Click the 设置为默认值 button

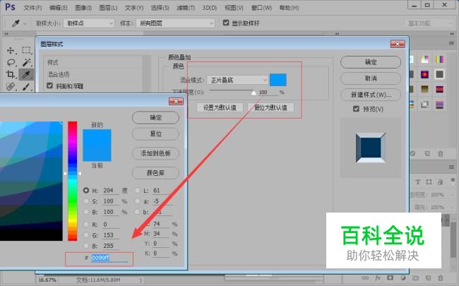click(220, 107)
